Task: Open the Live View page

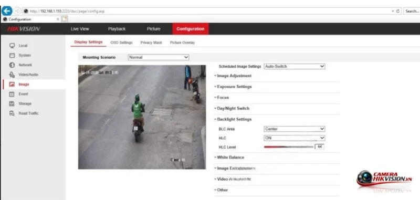Action: click(x=80, y=29)
